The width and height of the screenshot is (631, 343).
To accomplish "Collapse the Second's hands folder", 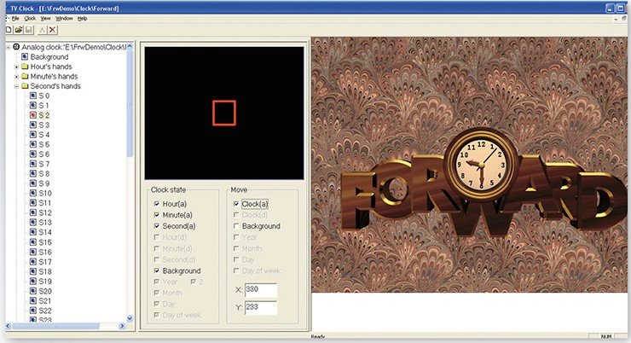I will tap(16, 86).
